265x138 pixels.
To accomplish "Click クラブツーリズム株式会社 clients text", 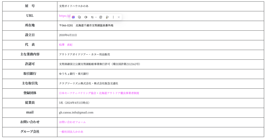I will coord(75,83).
